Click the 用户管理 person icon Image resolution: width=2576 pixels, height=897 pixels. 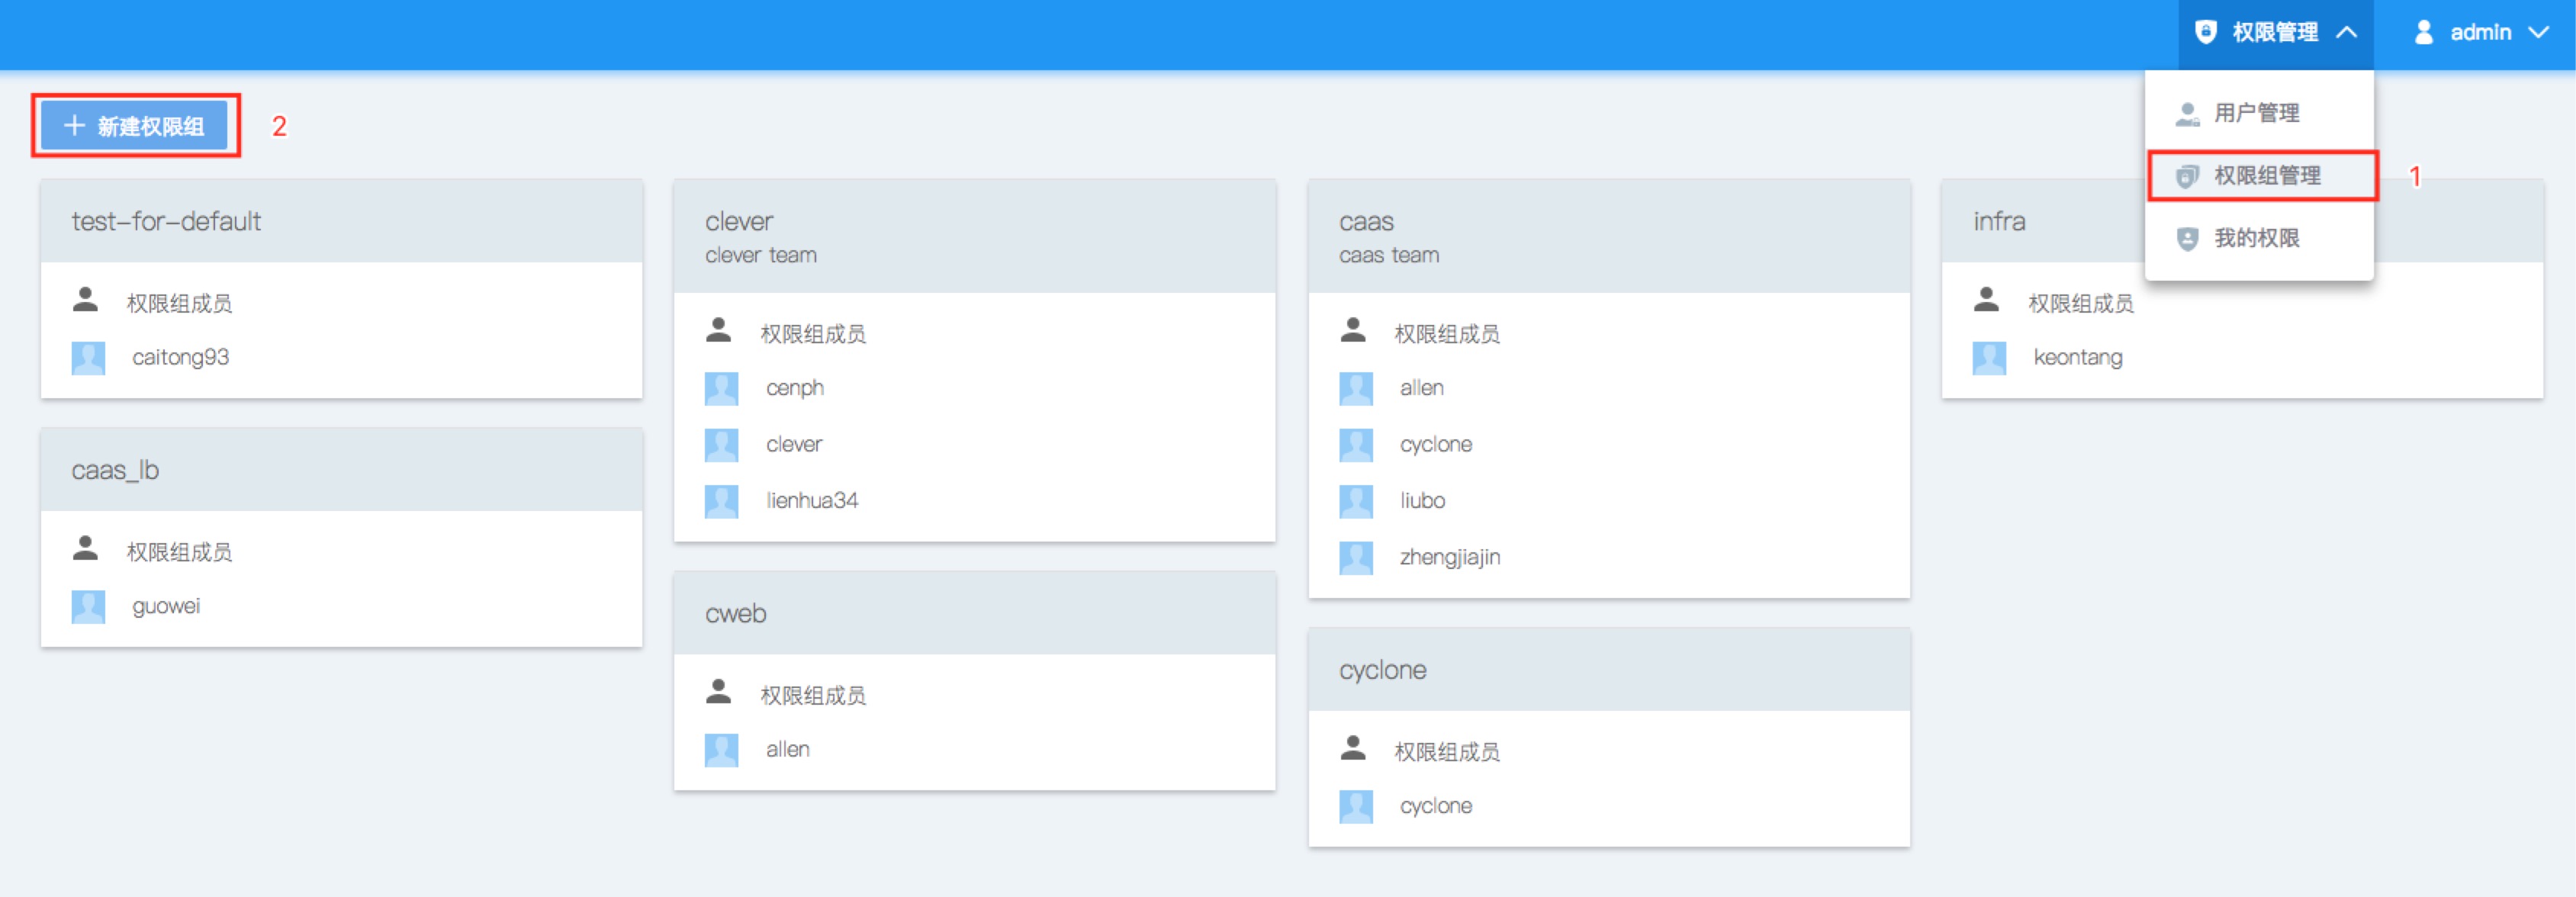click(x=2187, y=114)
